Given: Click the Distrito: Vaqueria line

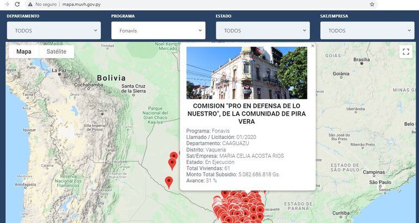Looking at the screenshot, I should click(206, 150).
